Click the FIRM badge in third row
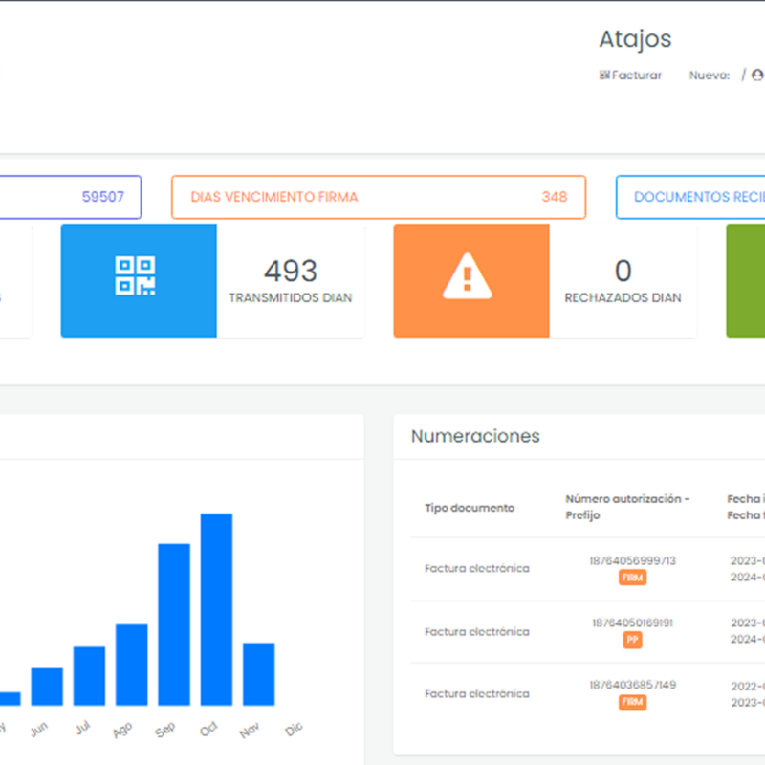Image resolution: width=765 pixels, height=765 pixels. coord(633,703)
